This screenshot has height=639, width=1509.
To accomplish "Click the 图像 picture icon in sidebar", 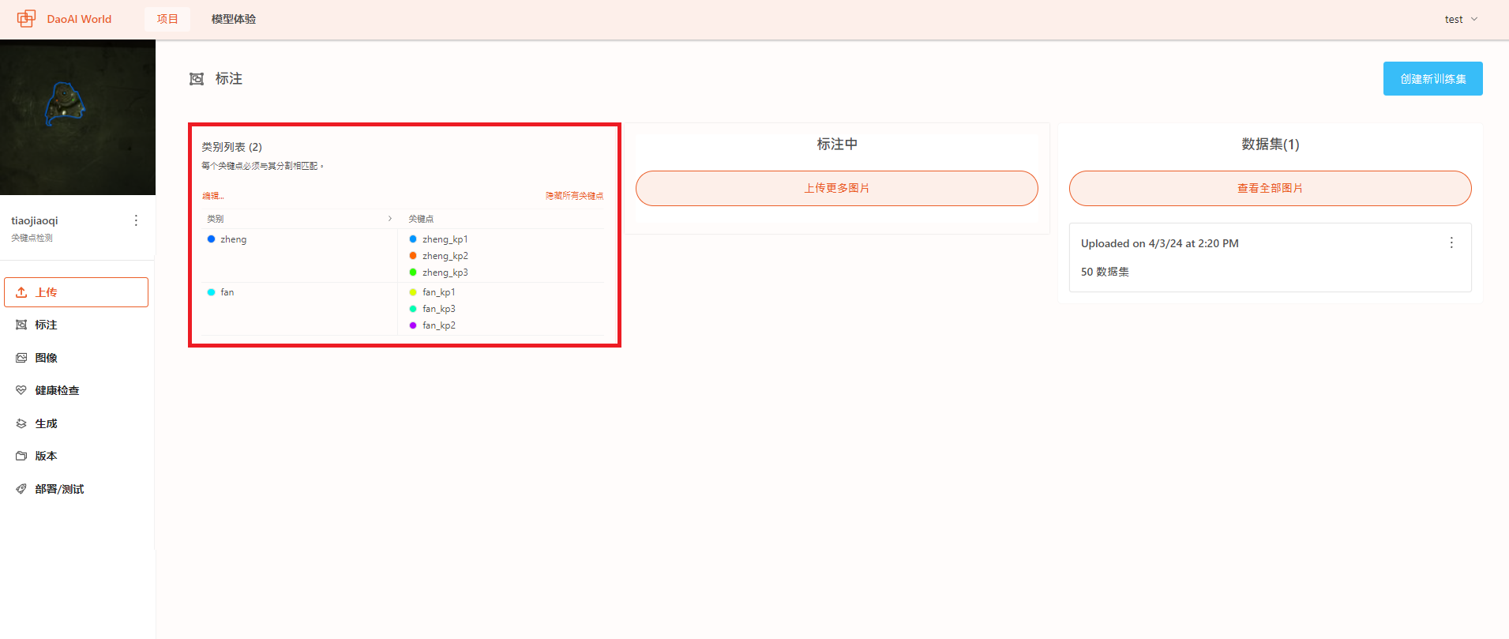I will click(21, 358).
